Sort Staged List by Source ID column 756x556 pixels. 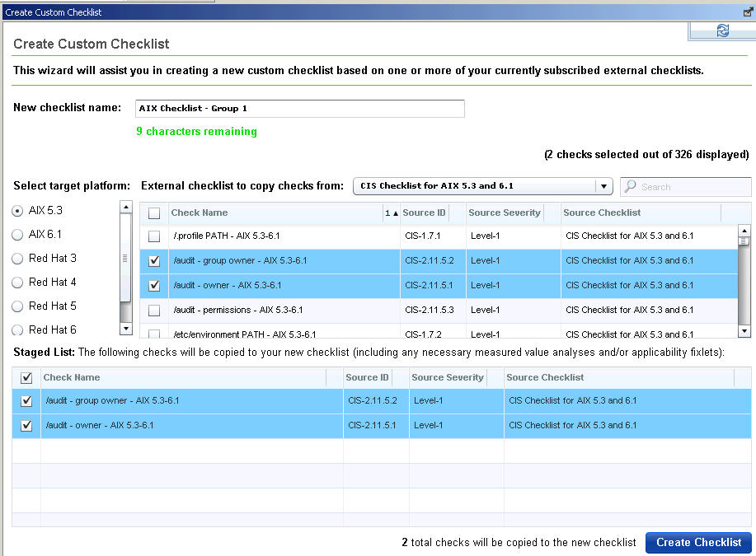(367, 377)
